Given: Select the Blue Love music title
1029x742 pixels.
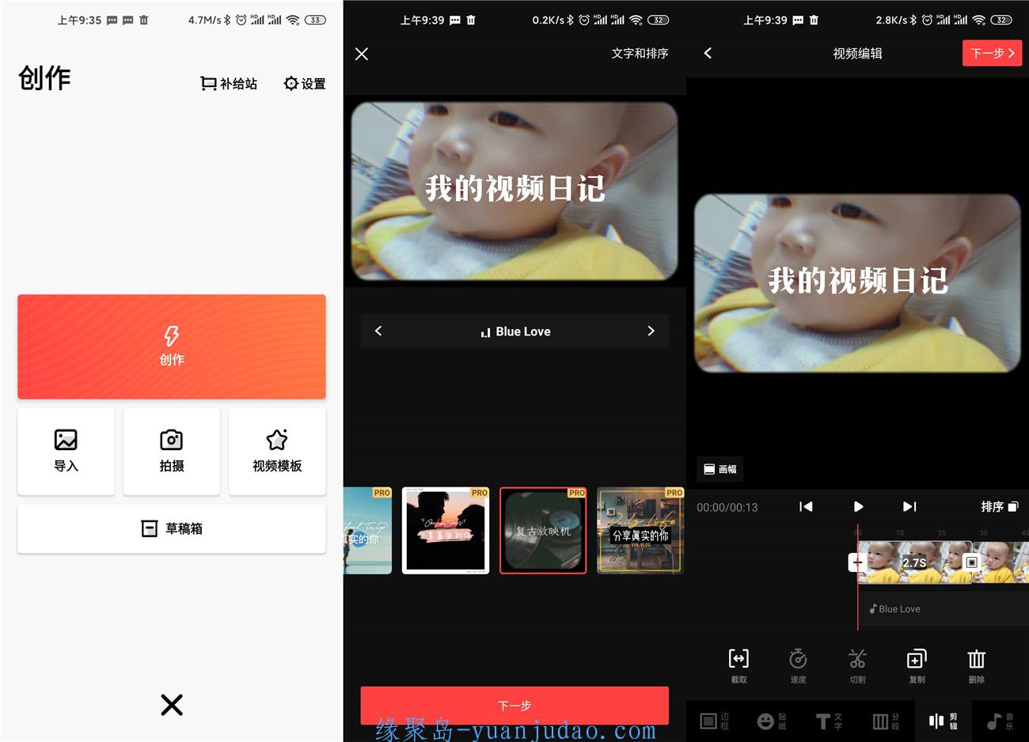Looking at the screenshot, I should (515, 331).
